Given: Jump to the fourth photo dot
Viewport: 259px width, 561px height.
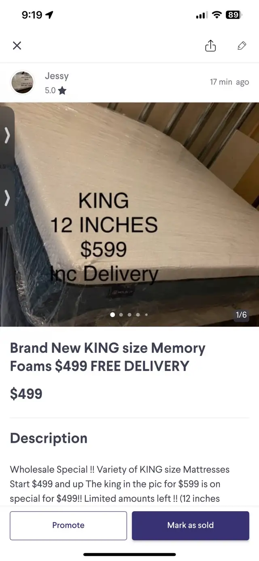Looking at the screenshot, I should pyautogui.click(x=138, y=315).
